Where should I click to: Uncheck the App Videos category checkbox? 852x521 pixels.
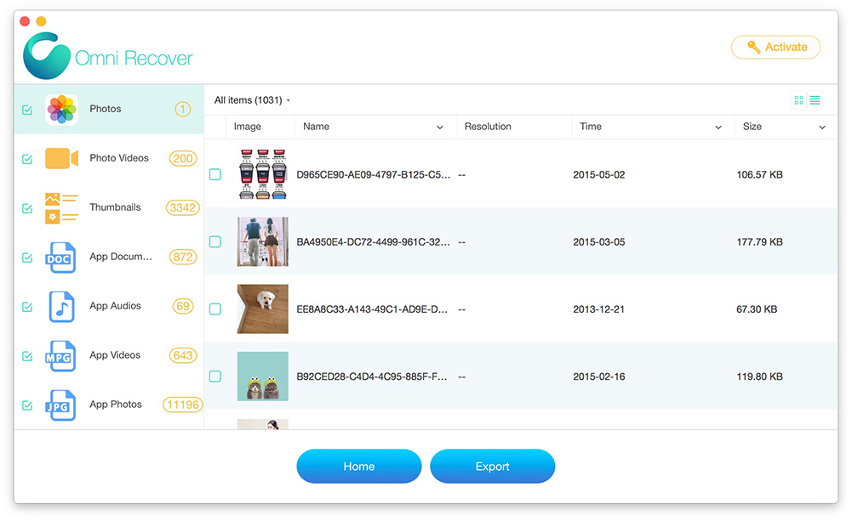[x=27, y=356]
